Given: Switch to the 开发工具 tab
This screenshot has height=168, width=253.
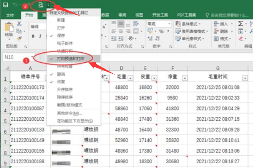Looking at the screenshot, I should [x=160, y=15].
